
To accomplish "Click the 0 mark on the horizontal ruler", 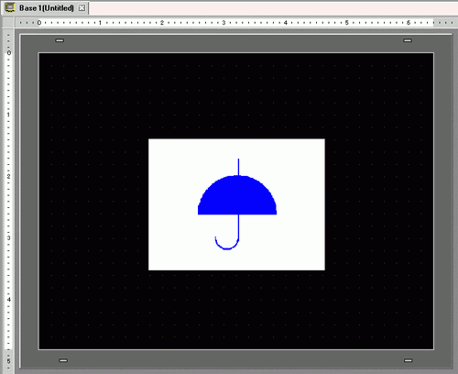I will 39,23.
